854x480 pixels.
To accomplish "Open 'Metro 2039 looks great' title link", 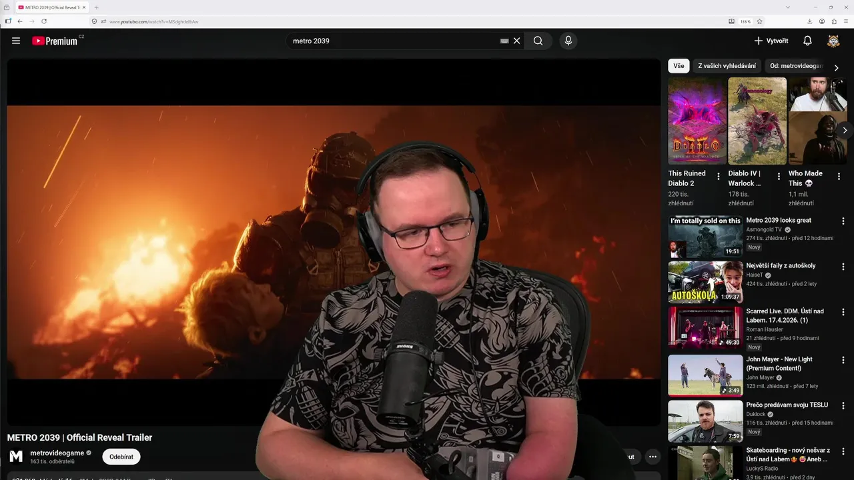I will point(779,220).
